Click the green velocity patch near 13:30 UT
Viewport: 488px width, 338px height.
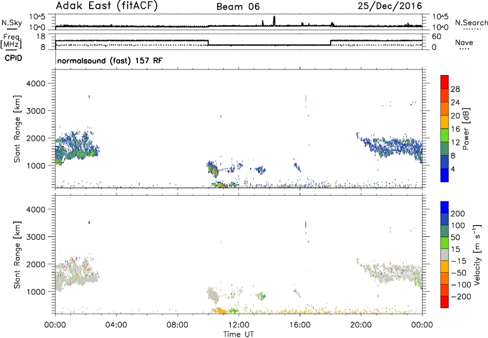coord(262,296)
